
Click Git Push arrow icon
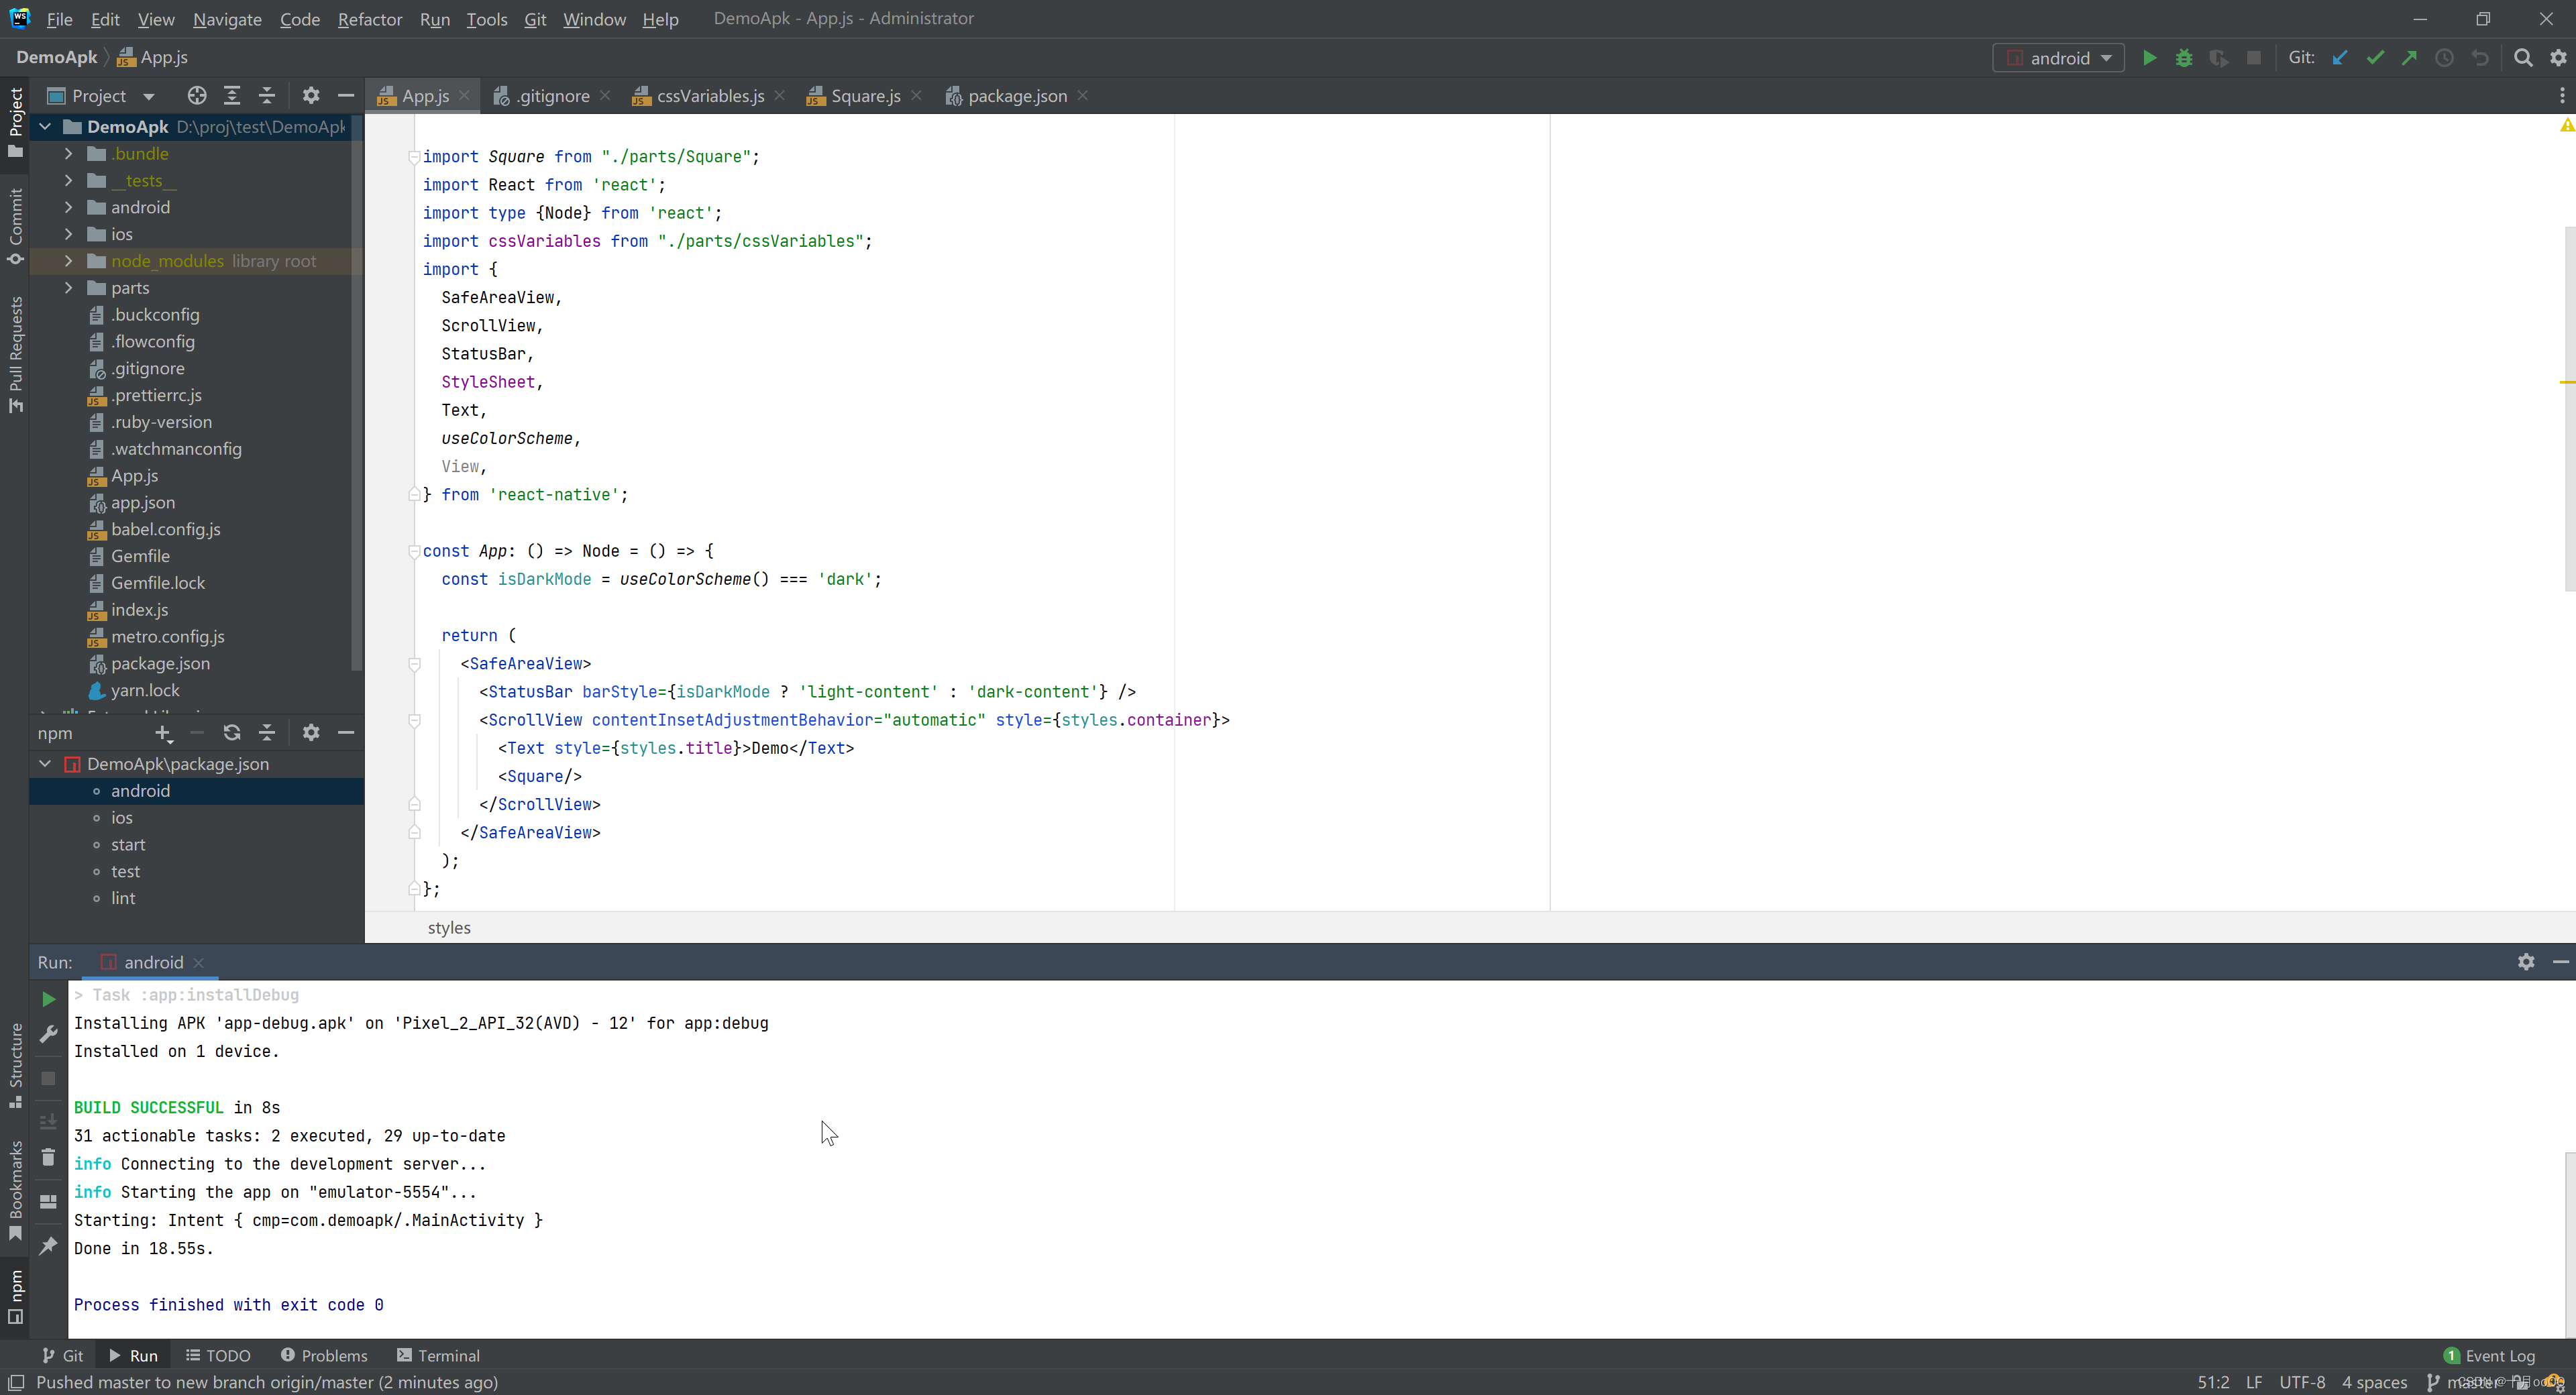pos(2409,58)
